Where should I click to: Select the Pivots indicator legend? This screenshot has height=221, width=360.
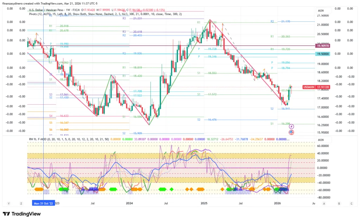pyautogui.click(x=34, y=14)
